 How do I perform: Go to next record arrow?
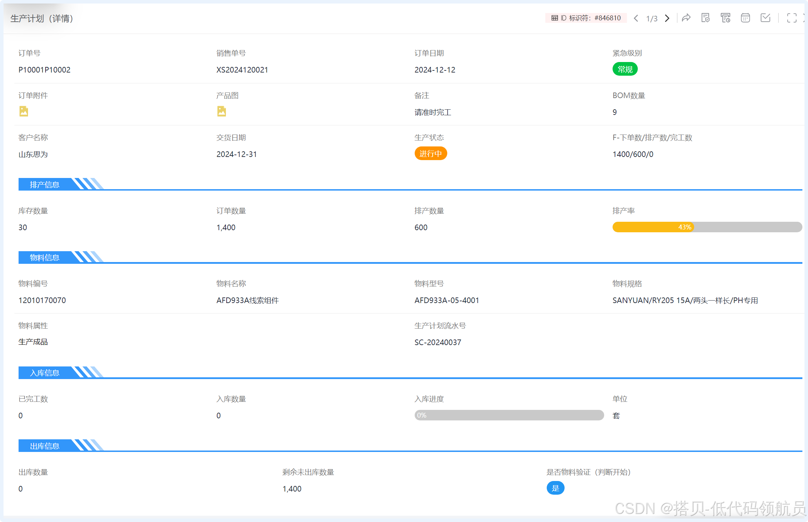tap(667, 18)
